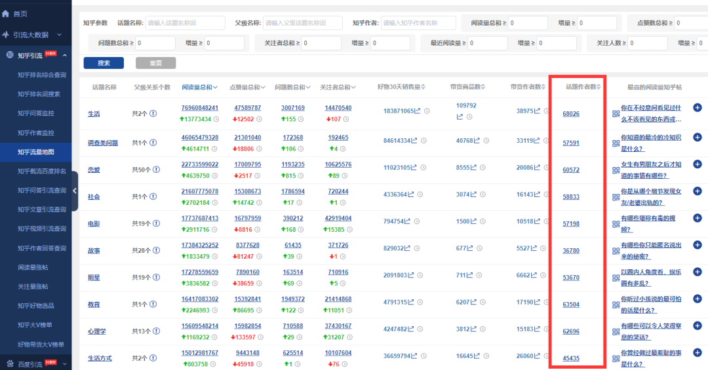This screenshot has height=370, width=708.
Task: Click the 知乎引流 paw icon
Action: (10, 55)
